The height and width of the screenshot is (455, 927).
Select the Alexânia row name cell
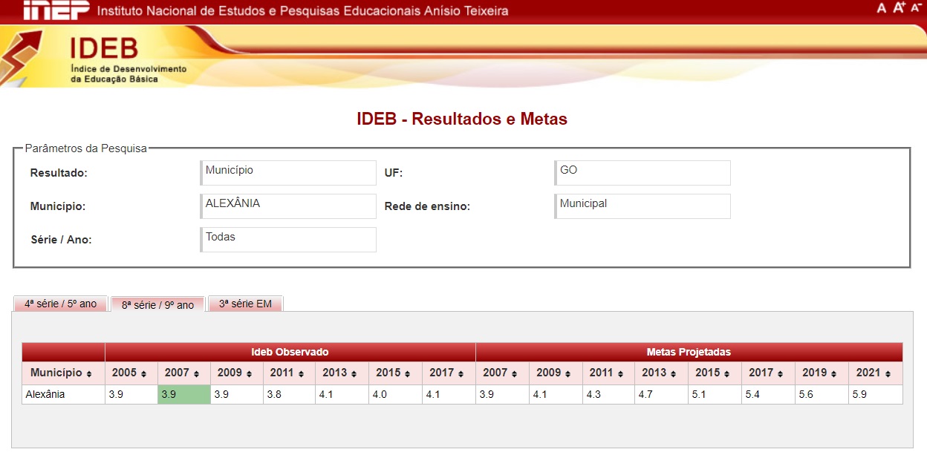tap(64, 394)
